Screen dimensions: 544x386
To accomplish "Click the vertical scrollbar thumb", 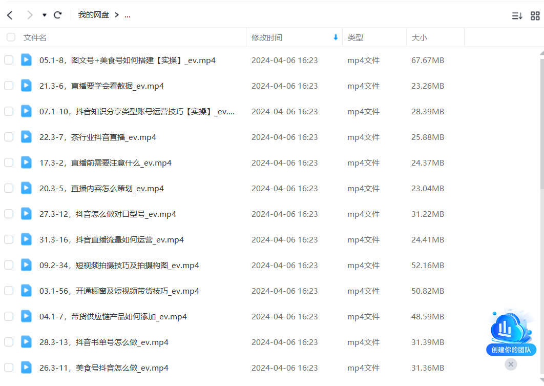I will click(x=542, y=124).
